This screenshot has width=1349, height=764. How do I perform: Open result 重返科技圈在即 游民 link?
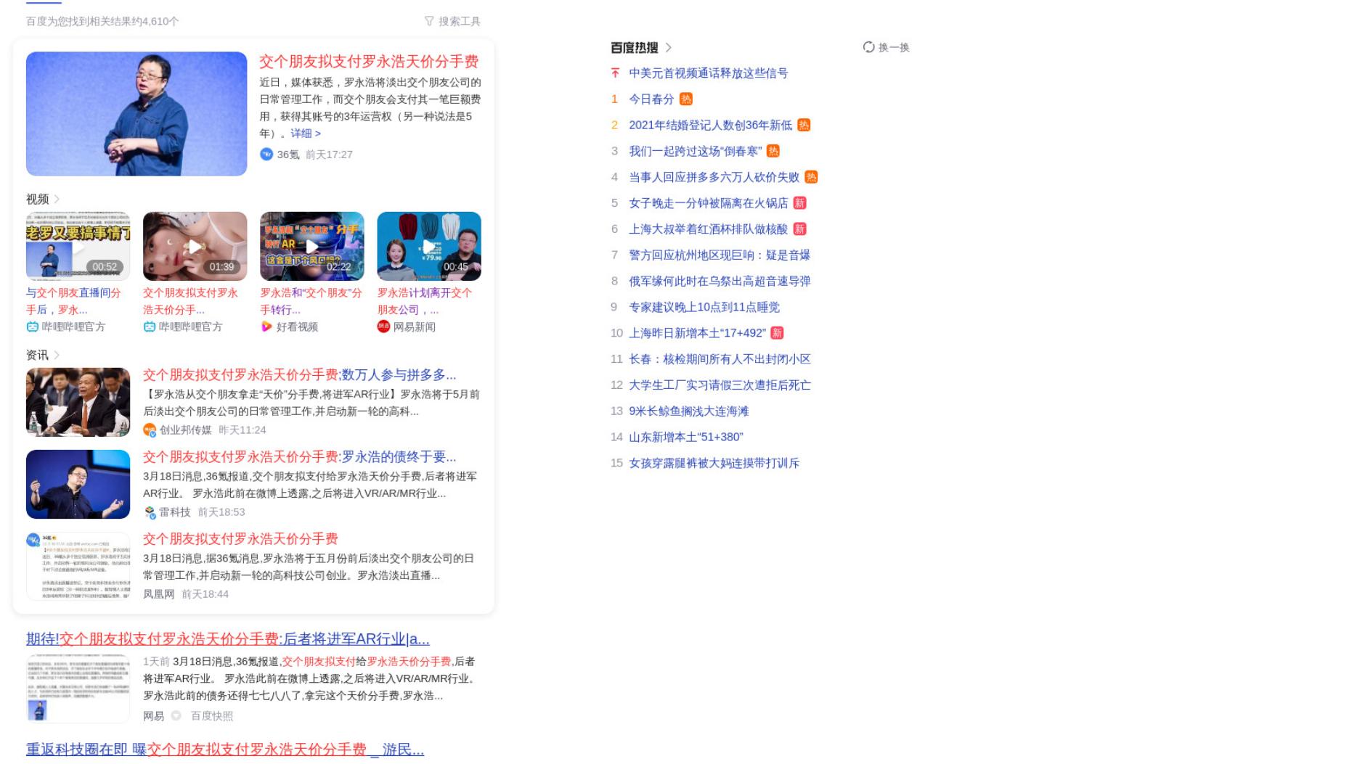pos(225,749)
